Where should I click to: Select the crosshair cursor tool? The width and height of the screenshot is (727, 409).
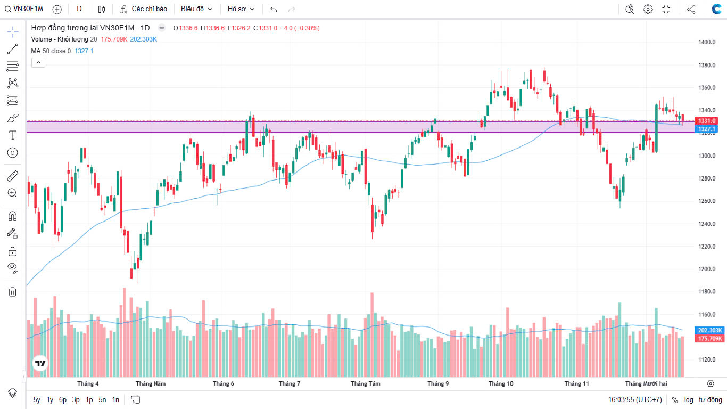click(13, 32)
